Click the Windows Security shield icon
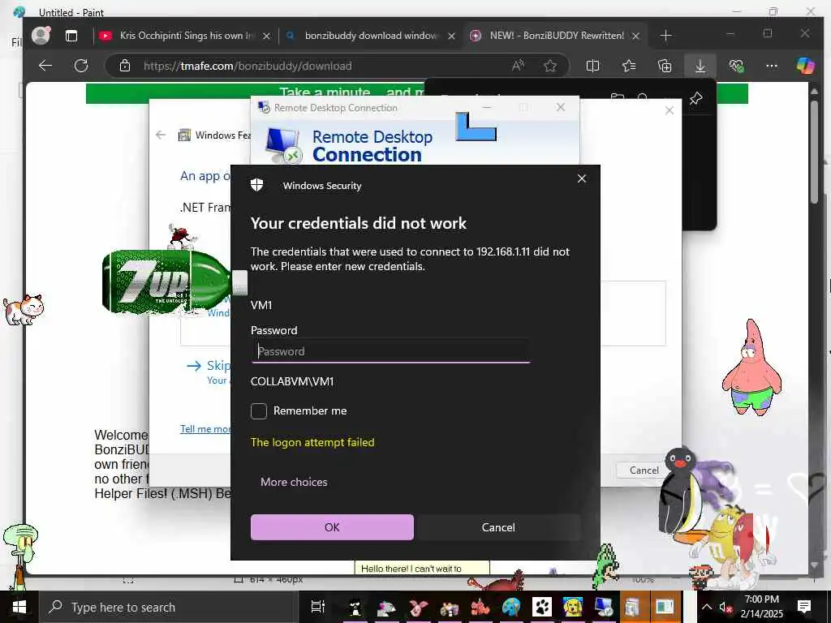This screenshot has height=623, width=831. [257, 185]
